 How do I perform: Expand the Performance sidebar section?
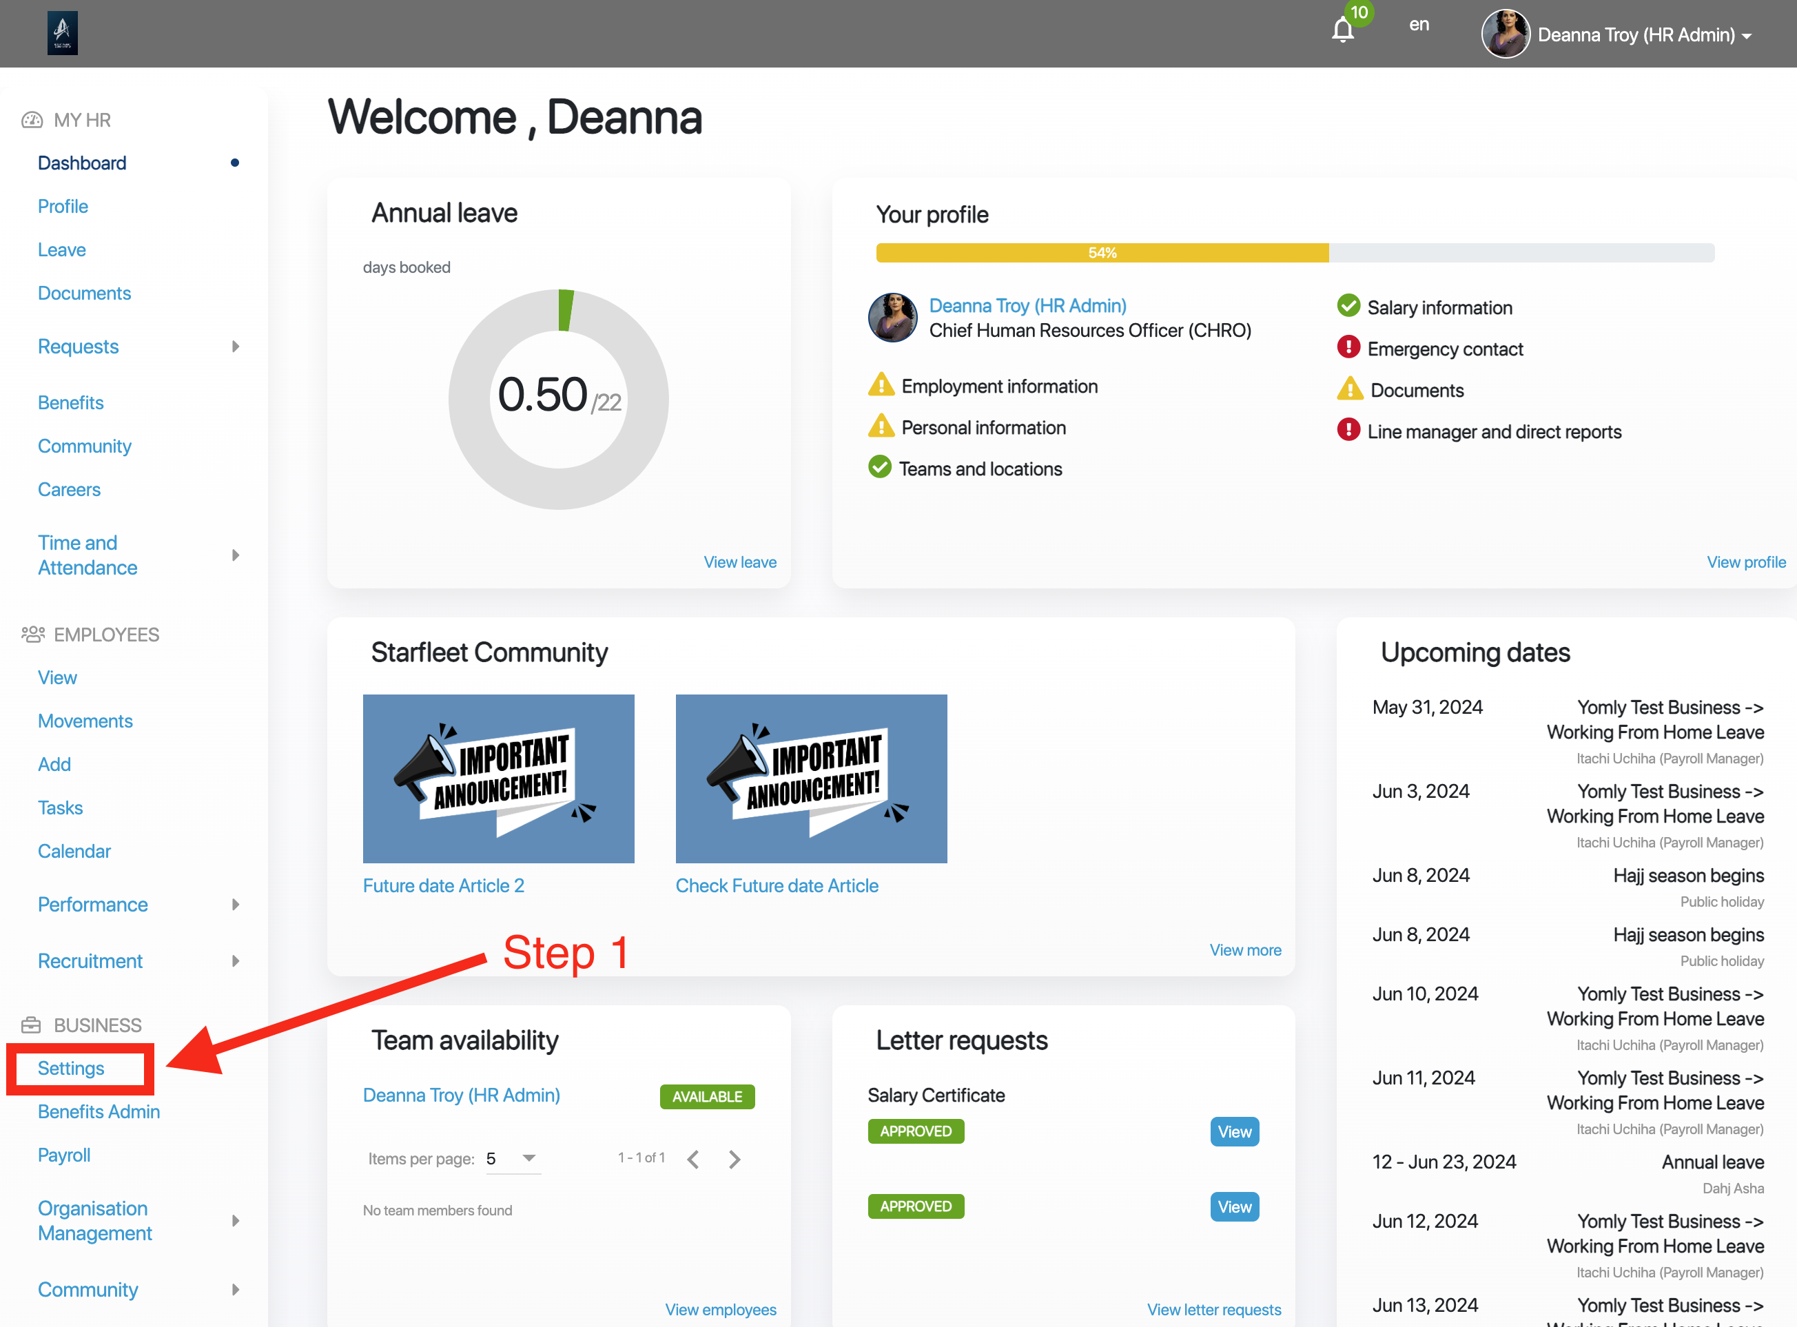pyautogui.click(x=236, y=905)
